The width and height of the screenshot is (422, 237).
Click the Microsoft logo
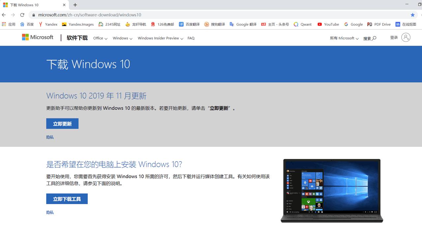pyautogui.click(x=37, y=37)
